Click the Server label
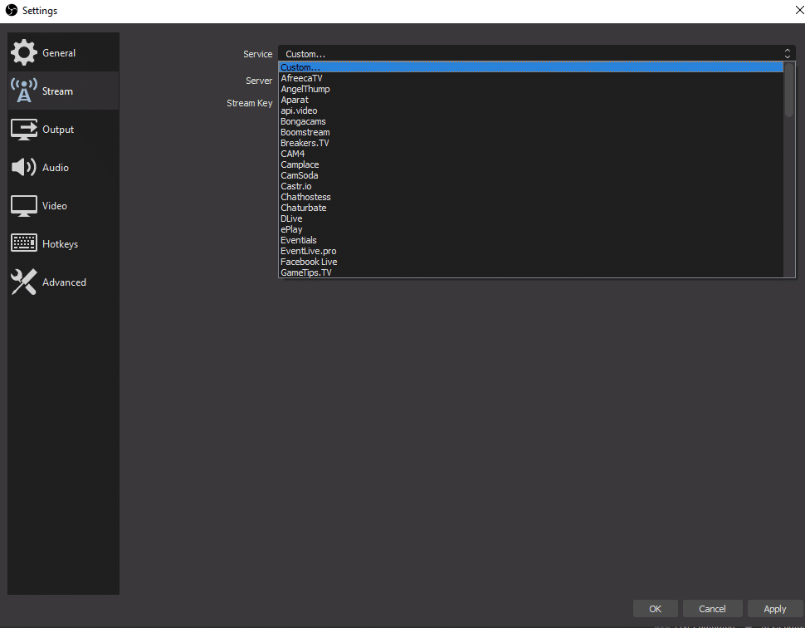The width and height of the screenshot is (805, 628). [x=259, y=81]
